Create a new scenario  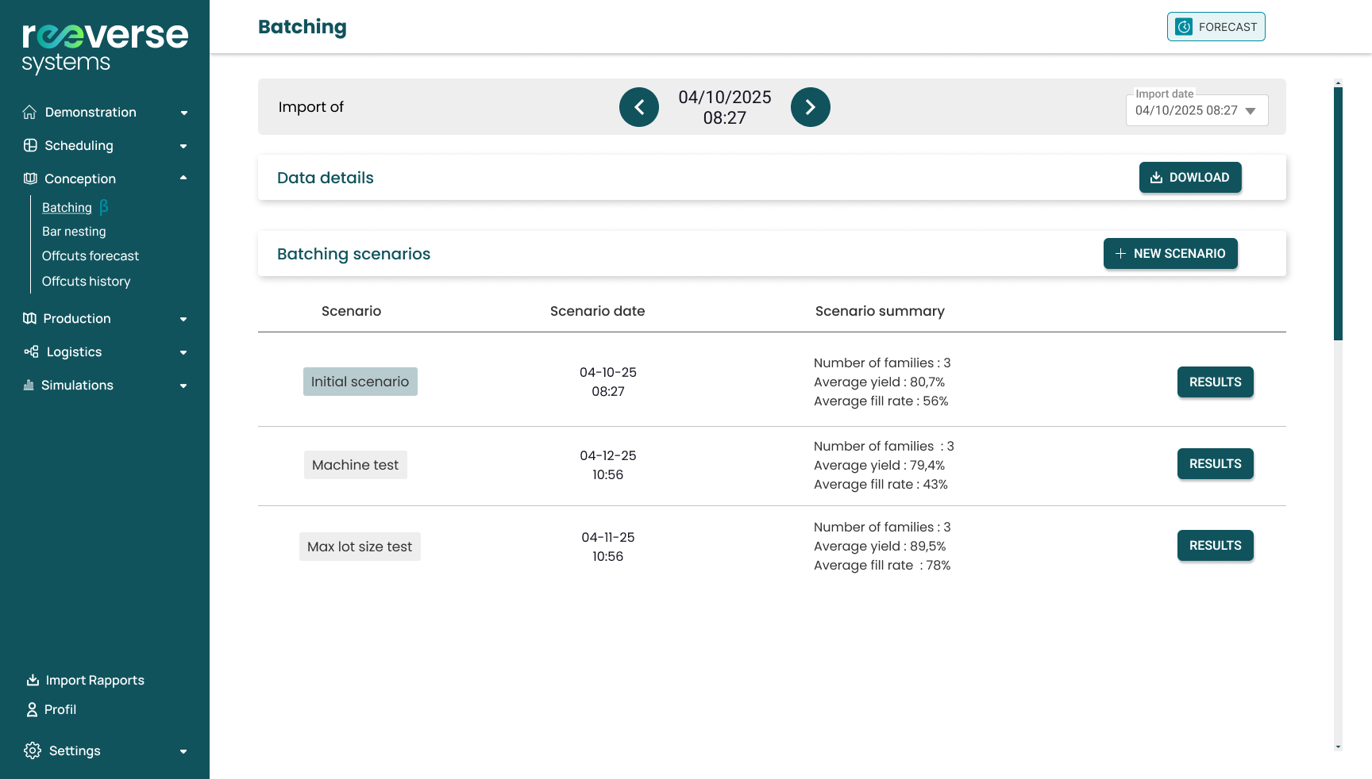tap(1170, 254)
